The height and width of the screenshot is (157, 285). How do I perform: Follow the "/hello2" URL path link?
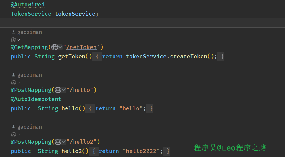(x=81, y=142)
